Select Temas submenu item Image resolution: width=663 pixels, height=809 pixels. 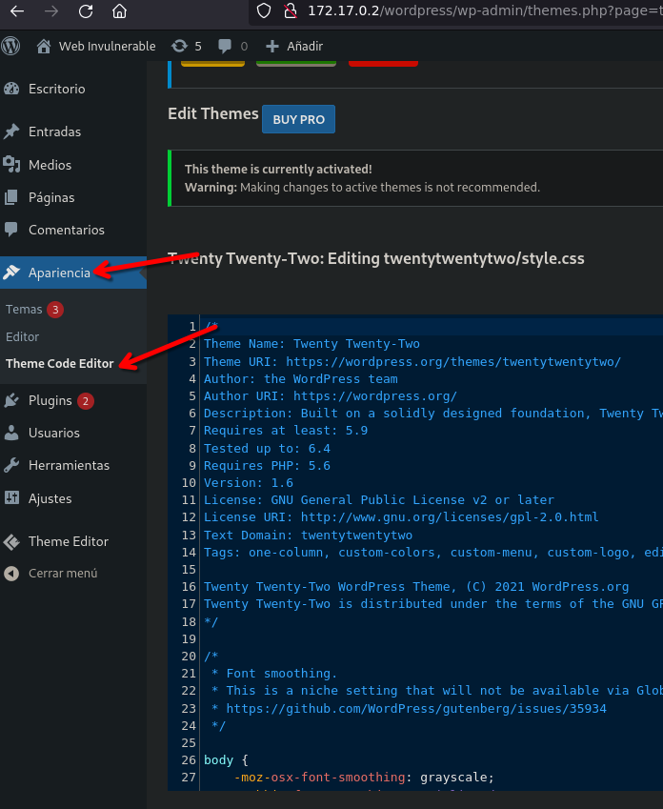click(x=24, y=310)
